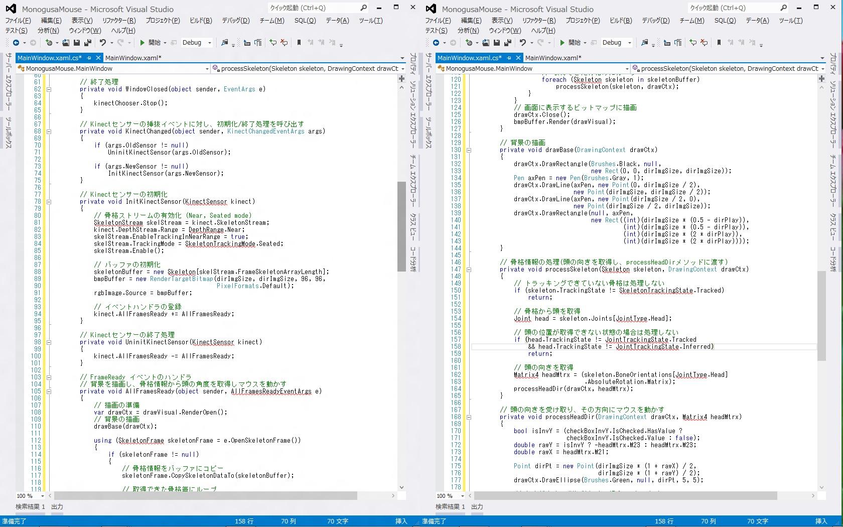Comment out selected lines in left window

(273, 43)
